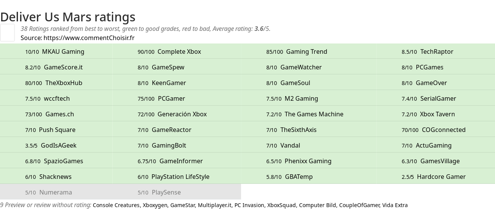Choose the SerialGamer 7.4/10 entry
The height and width of the screenshot is (209, 495).
tap(429, 98)
